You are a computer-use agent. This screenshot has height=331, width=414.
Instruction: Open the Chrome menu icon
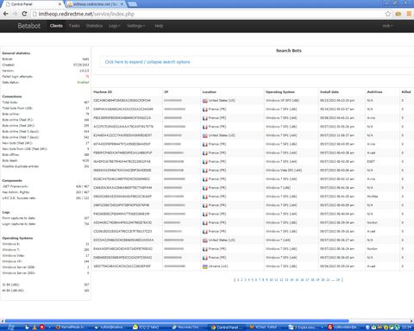(x=409, y=14)
